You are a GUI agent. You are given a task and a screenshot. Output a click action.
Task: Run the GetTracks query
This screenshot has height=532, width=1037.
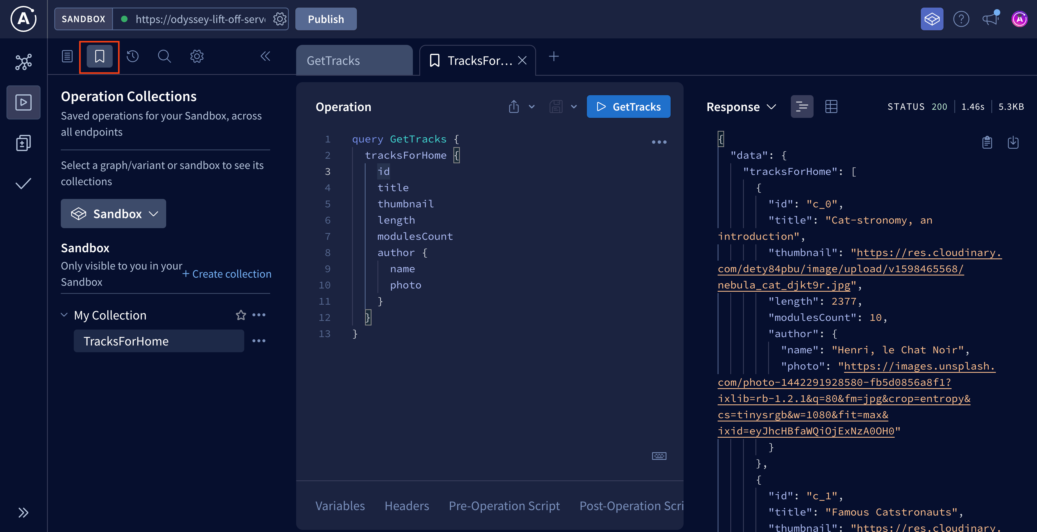628,106
